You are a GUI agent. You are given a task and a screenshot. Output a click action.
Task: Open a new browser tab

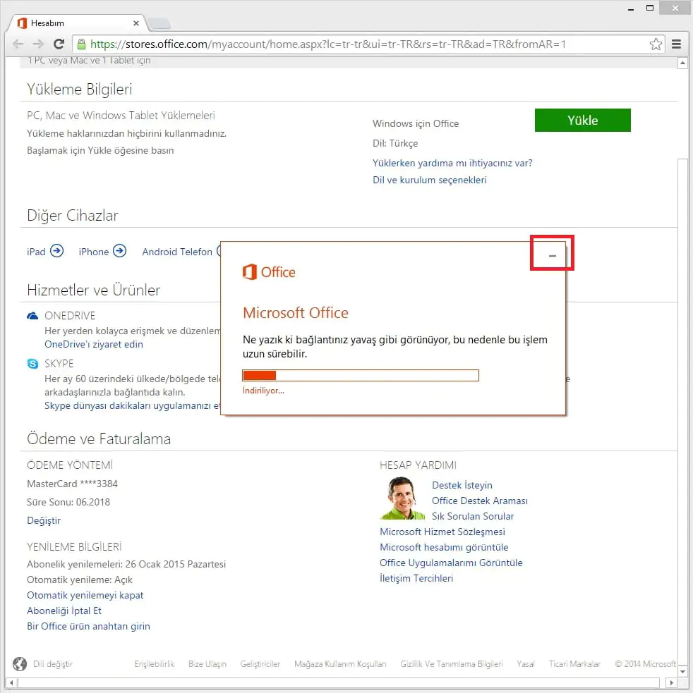tap(159, 23)
